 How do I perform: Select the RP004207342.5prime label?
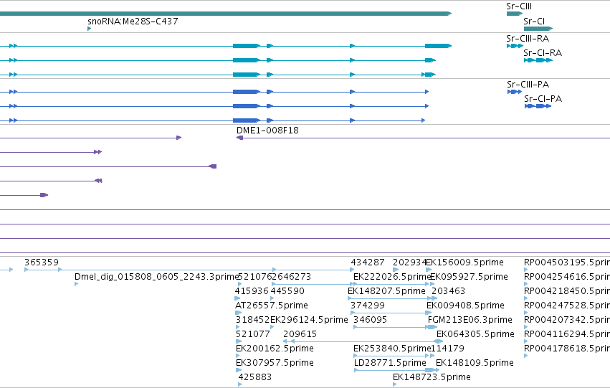click(567, 320)
